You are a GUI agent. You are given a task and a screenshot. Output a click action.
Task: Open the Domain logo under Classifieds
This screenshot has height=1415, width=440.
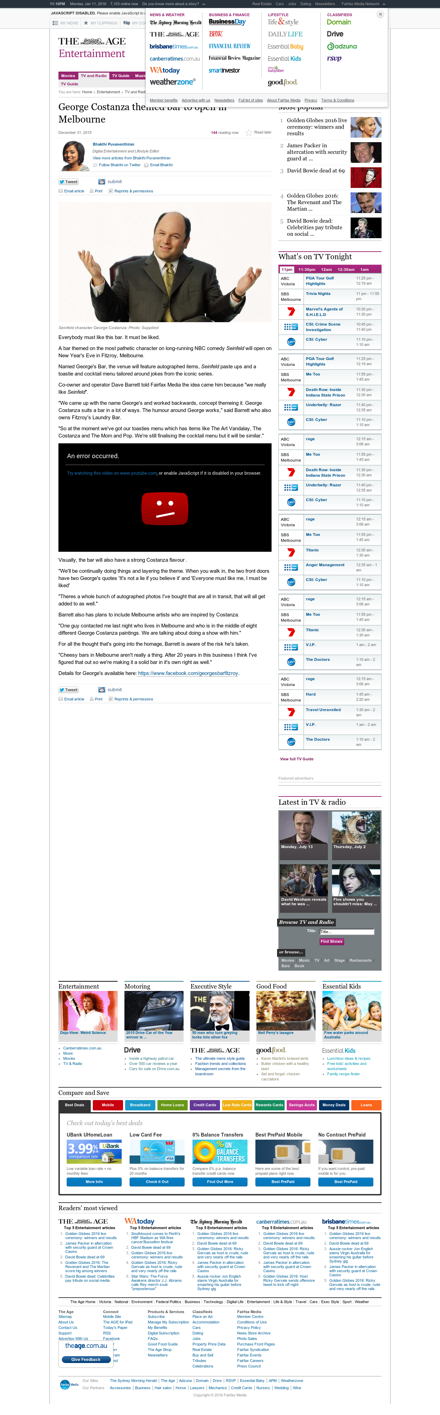click(x=339, y=22)
